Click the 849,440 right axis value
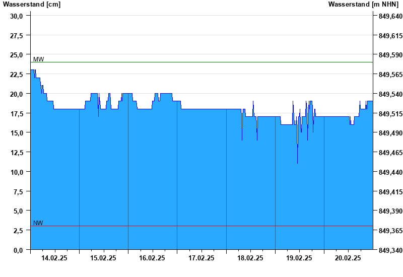The image size is (403, 277). click(390, 172)
